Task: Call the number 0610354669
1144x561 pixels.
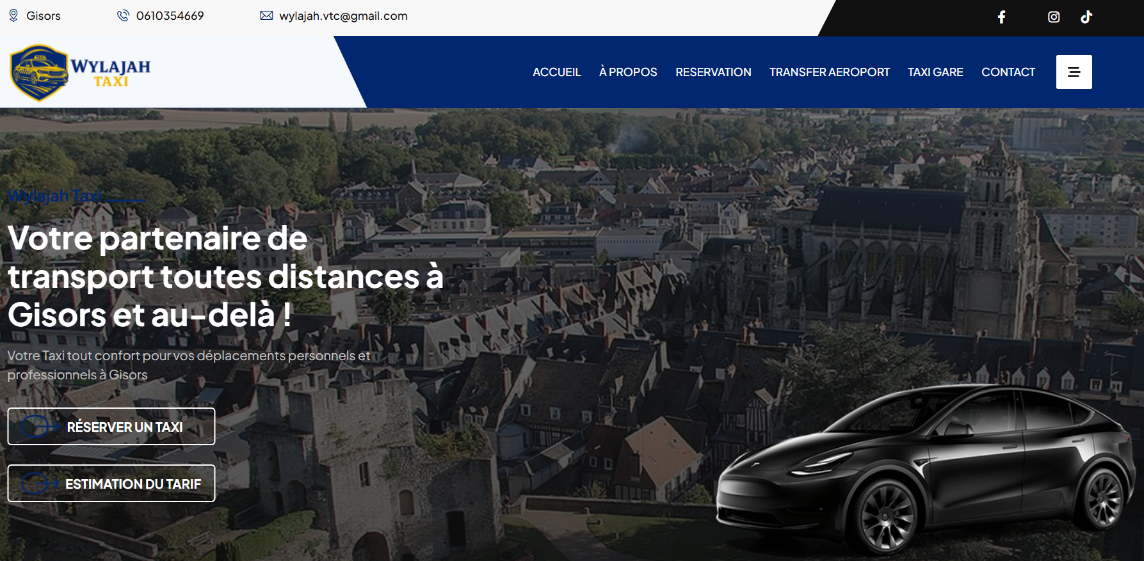Action: (170, 16)
